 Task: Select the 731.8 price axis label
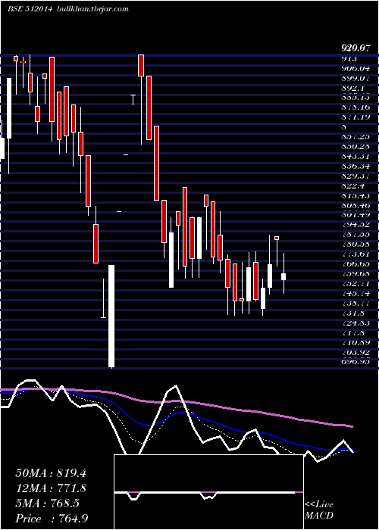click(x=352, y=314)
